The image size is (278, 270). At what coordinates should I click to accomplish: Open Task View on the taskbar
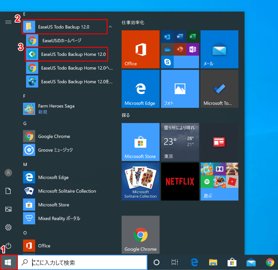click(x=175, y=262)
